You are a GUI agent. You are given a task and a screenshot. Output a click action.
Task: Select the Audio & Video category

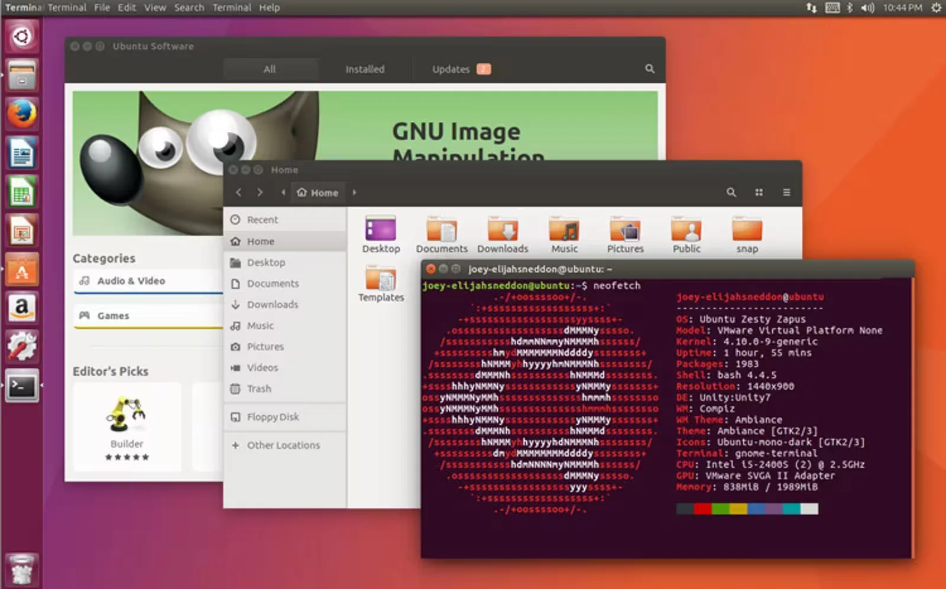point(131,281)
